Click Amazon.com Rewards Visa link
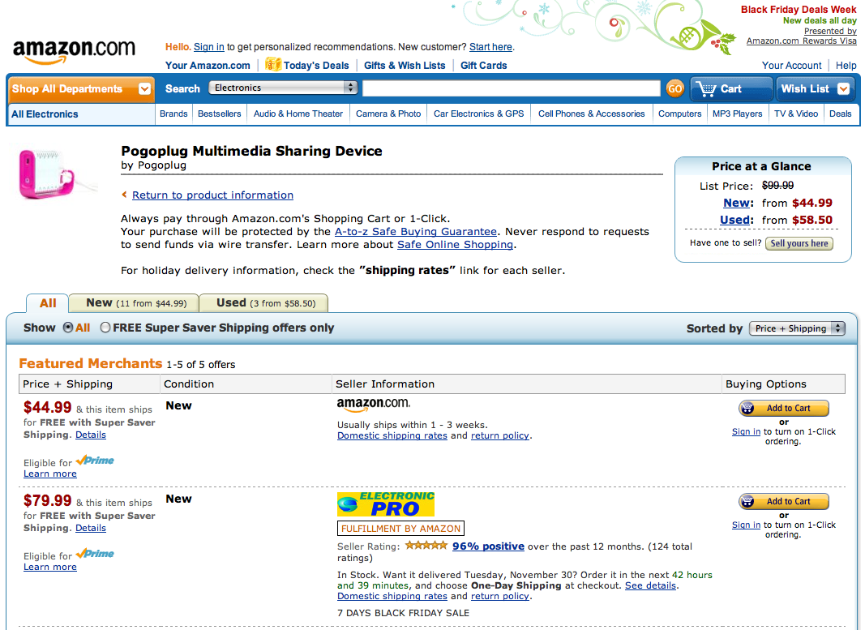 coord(802,41)
